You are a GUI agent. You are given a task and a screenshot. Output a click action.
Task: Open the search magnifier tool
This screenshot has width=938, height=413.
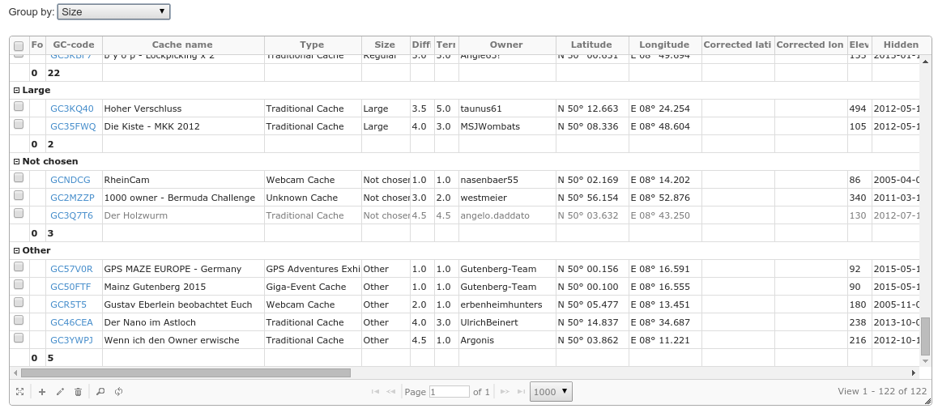pyautogui.click(x=100, y=392)
